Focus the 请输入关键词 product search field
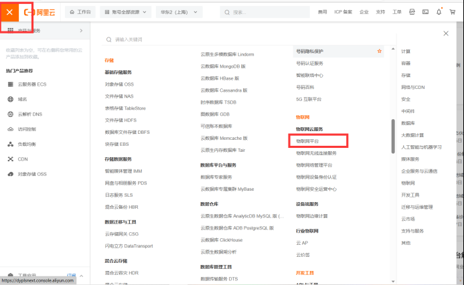This screenshot has width=464, height=285. [248, 39]
